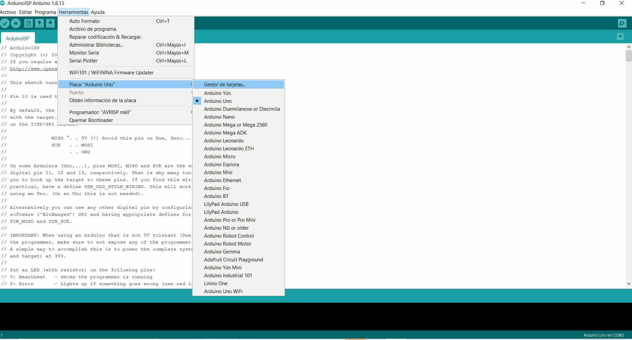Launch WiFi101 / WiFiNINA Firmware Updater
632x340 pixels.
click(125, 73)
